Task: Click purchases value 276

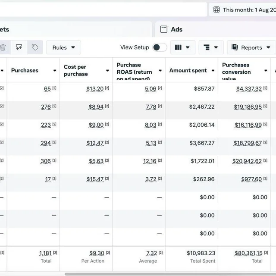Action: click(46, 107)
